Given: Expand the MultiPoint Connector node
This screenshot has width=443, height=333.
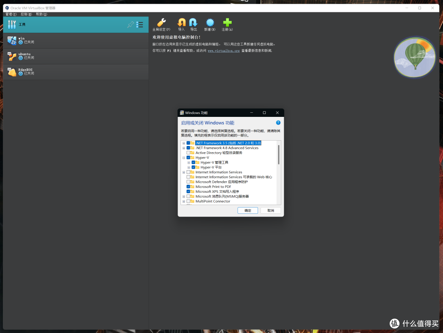Looking at the screenshot, I should pyautogui.click(x=184, y=201).
